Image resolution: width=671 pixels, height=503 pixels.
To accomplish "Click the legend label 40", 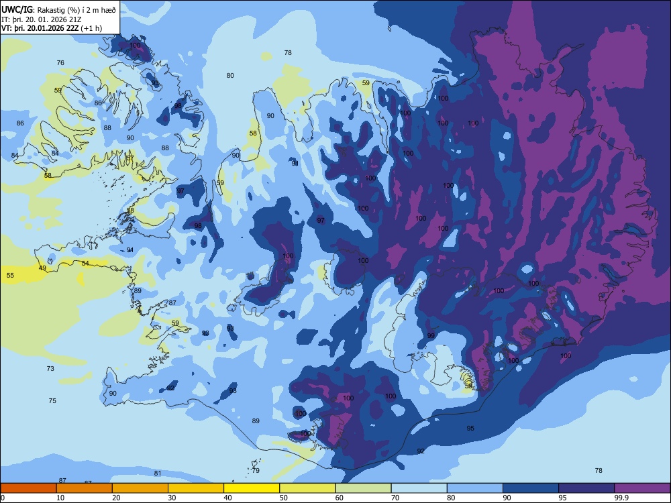I will (x=227, y=498).
